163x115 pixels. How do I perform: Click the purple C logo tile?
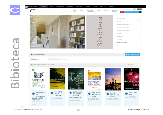pos(15,10)
